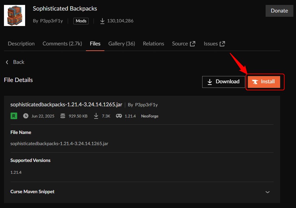Switch to the Relations tab
The width and height of the screenshot is (296, 208).
[153, 44]
